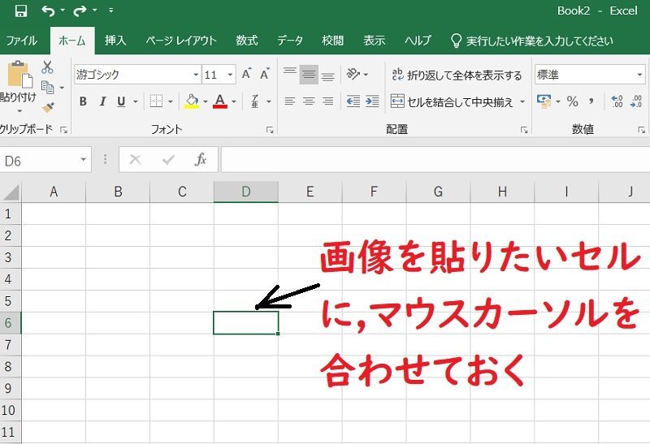Open the ファイル tab

pyautogui.click(x=22, y=41)
